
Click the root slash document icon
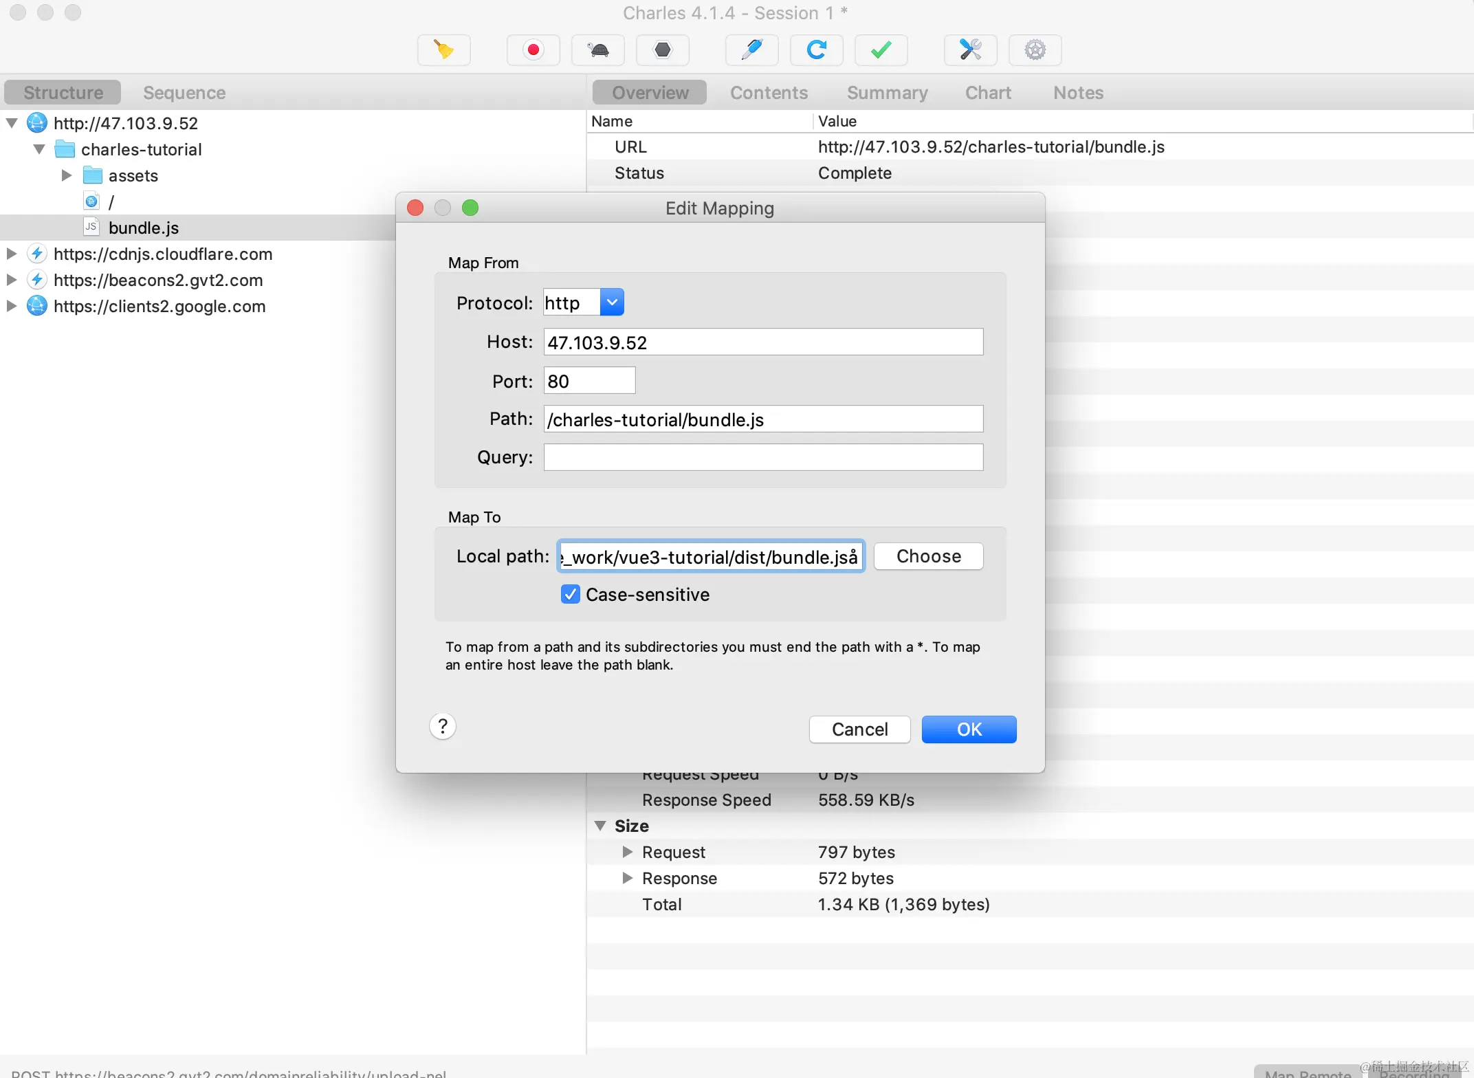[x=91, y=201]
